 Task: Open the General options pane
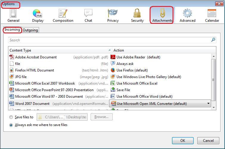(x=13, y=15)
